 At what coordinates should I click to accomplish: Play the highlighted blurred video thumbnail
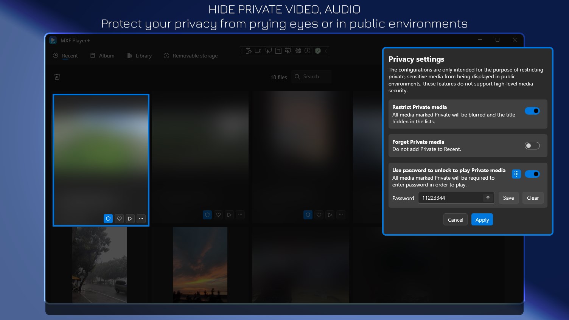point(130,219)
